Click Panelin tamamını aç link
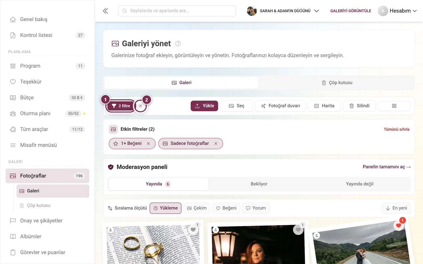 [x=387, y=167]
